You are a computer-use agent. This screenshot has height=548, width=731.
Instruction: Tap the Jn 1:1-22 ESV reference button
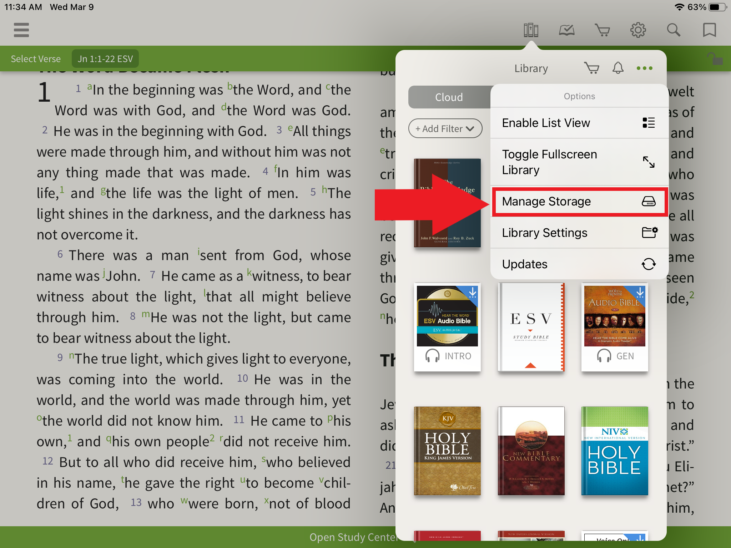coord(105,59)
